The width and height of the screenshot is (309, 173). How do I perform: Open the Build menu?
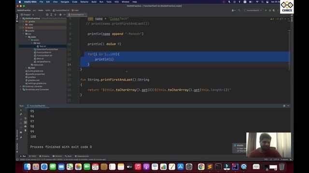click(94, 2)
